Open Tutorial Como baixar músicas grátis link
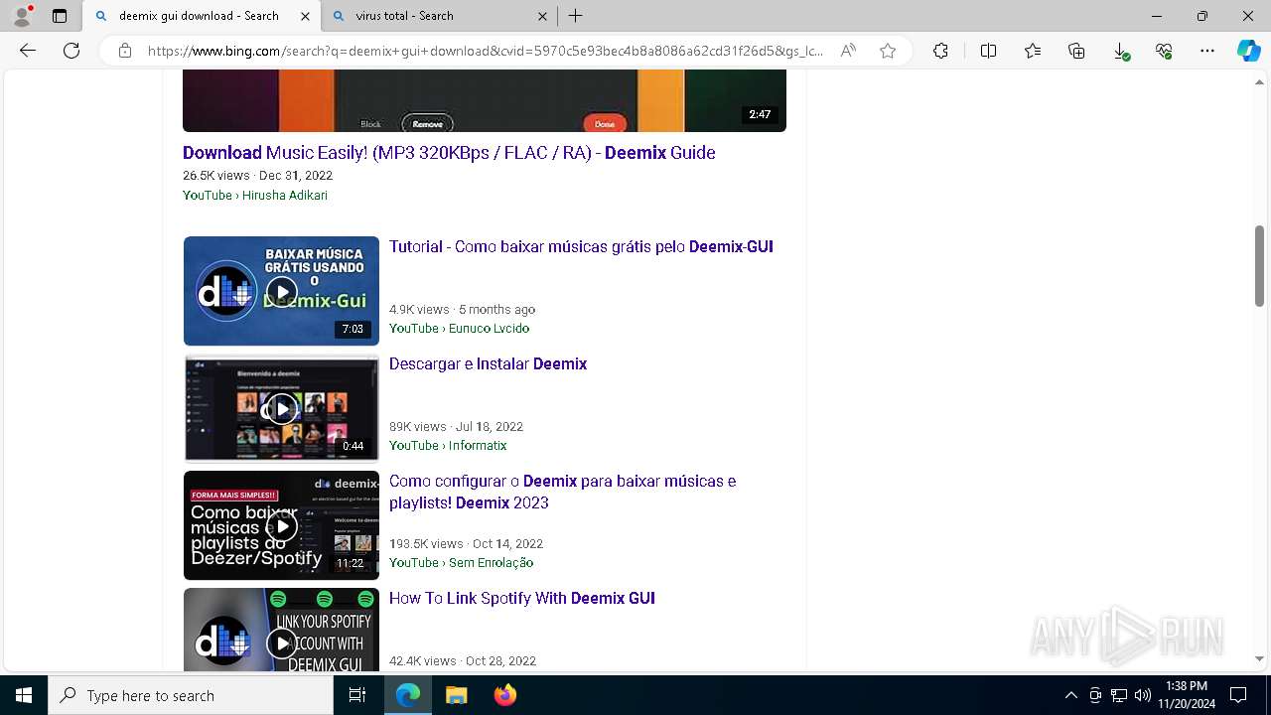1271x715 pixels. [x=581, y=246]
